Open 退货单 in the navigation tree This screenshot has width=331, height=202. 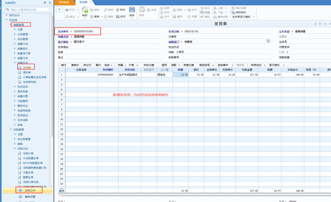coord(27,72)
